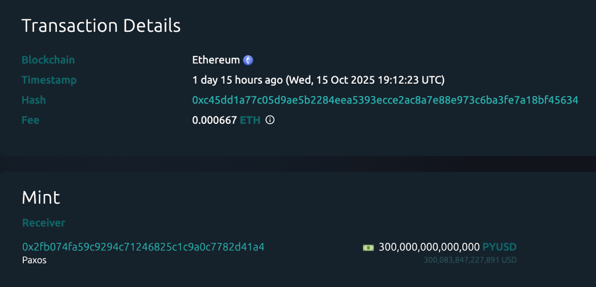Click the Receiver field label

(44, 223)
